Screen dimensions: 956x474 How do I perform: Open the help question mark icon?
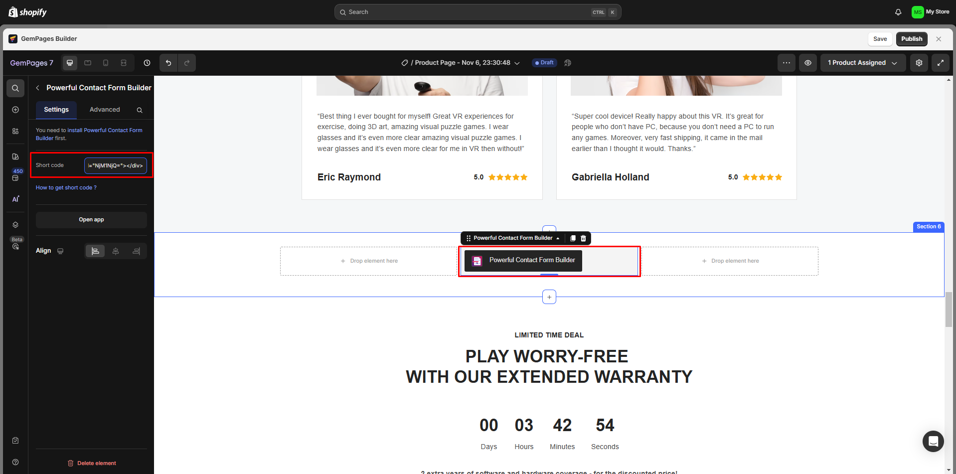click(x=15, y=462)
